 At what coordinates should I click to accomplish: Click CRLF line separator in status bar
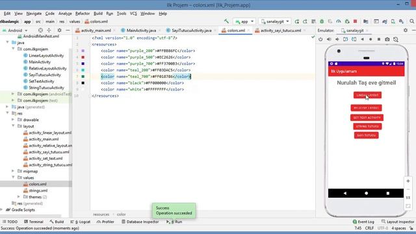[369, 228]
